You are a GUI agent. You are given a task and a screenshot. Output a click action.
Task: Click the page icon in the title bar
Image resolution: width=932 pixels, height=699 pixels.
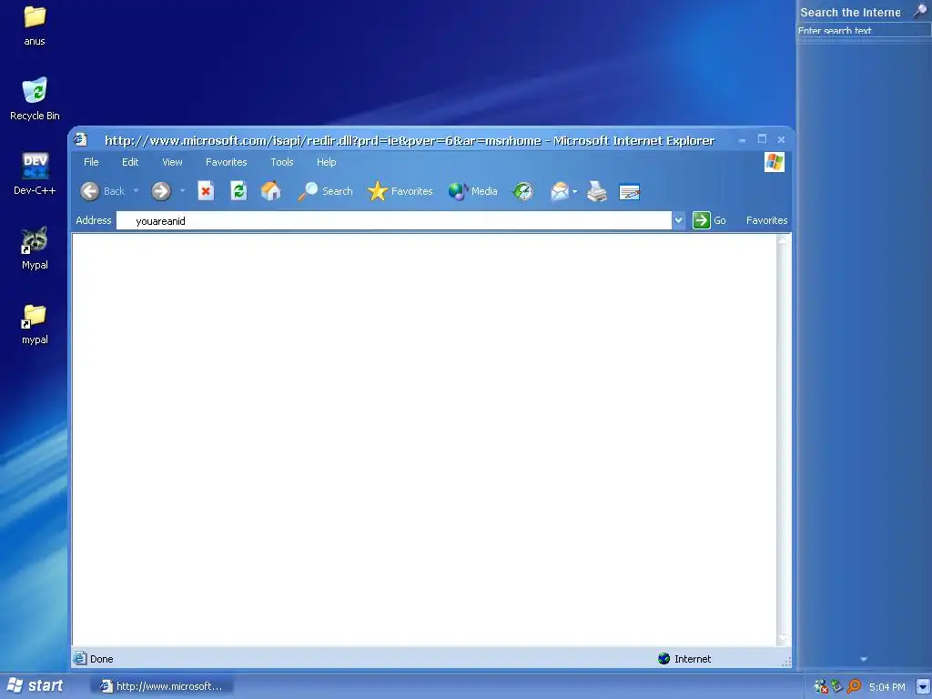[80, 139]
